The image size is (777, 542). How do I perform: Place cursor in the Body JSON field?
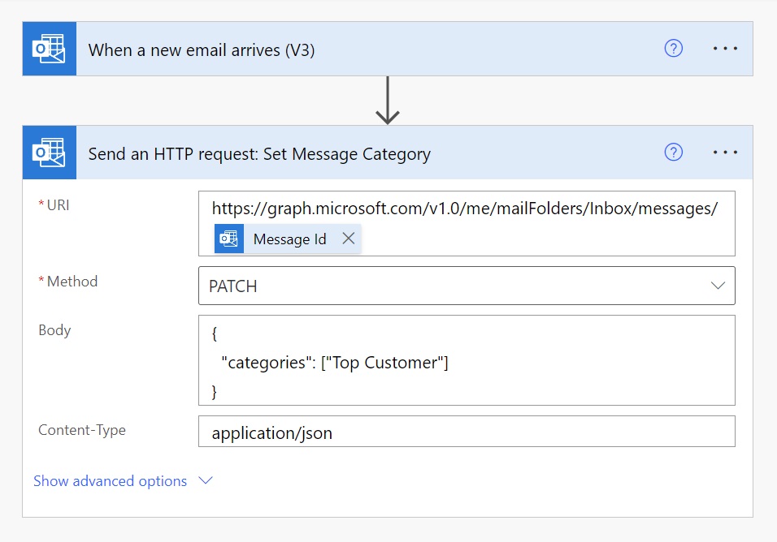pos(467,361)
